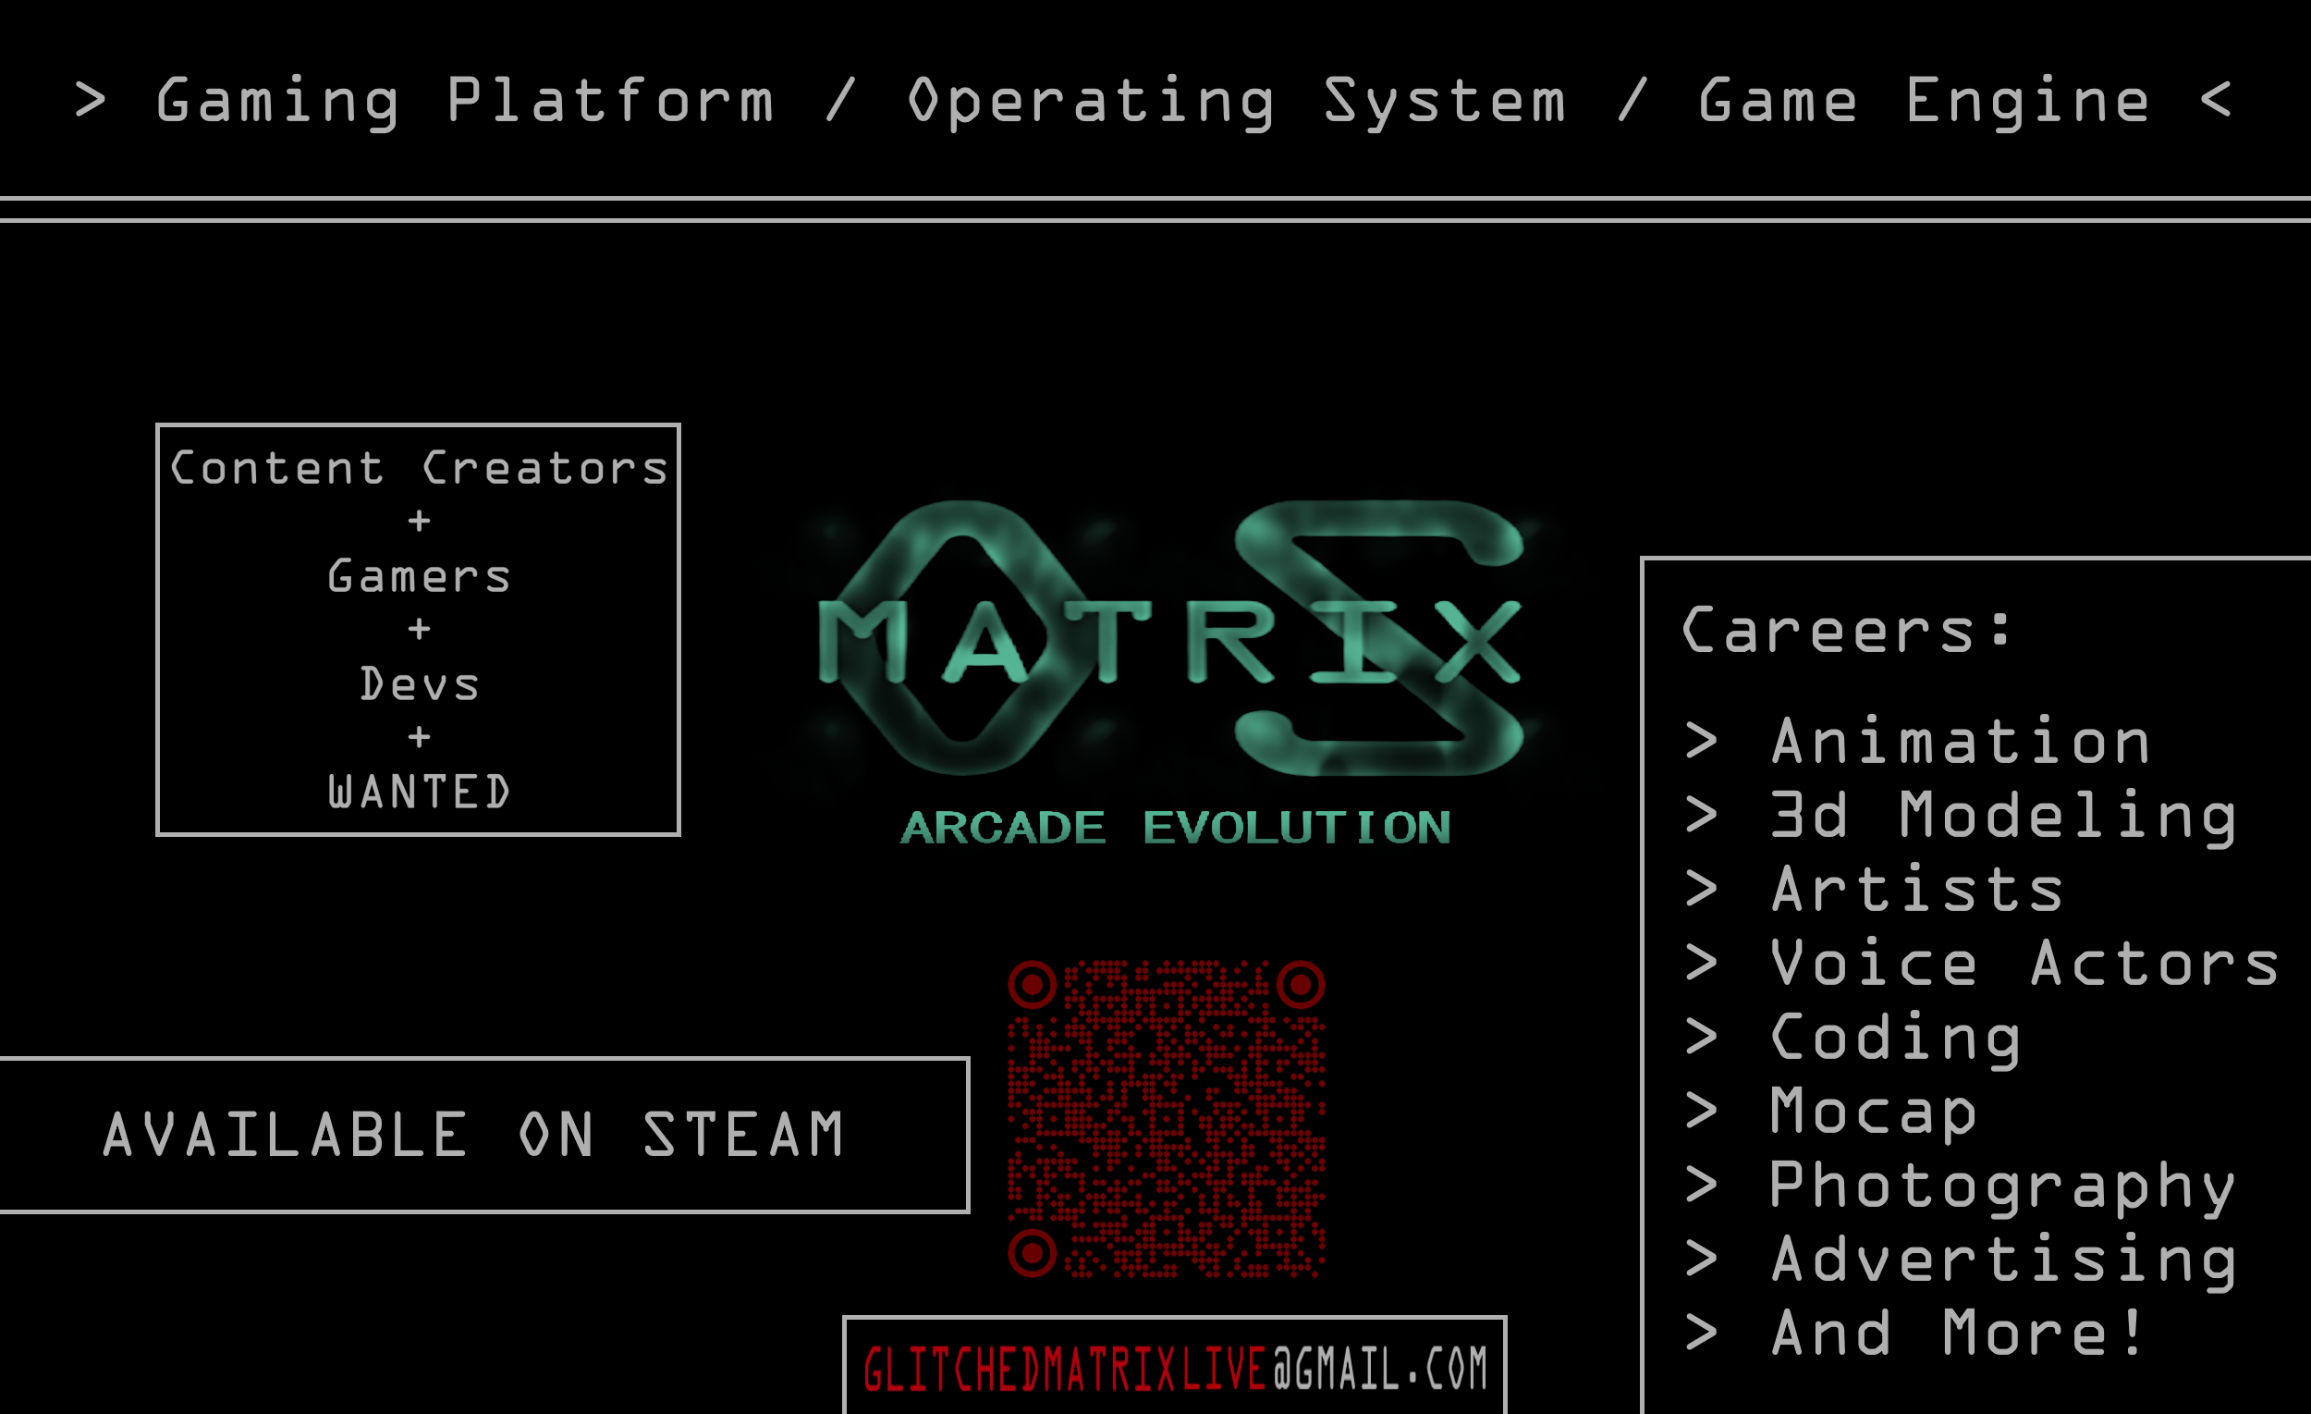Choose the Advertising career entry
Screen dimensions: 2311x1414
tap(1962, 1260)
